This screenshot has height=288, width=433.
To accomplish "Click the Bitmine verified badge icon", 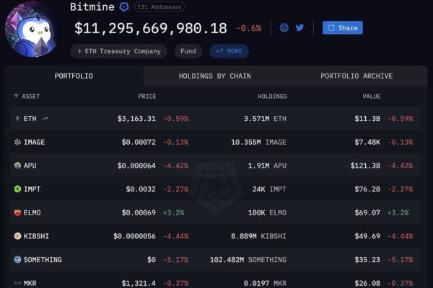I will pyautogui.click(x=124, y=7).
